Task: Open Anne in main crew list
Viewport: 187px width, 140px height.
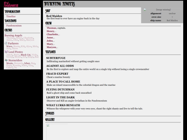Action: tap(50, 37)
